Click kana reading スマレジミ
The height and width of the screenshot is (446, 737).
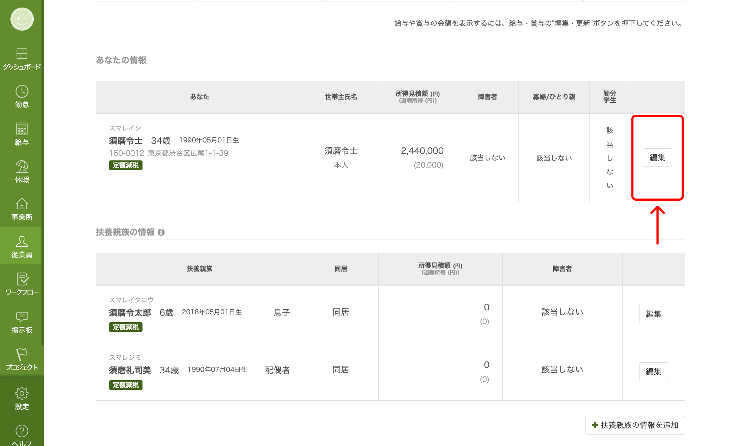pyautogui.click(x=125, y=358)
